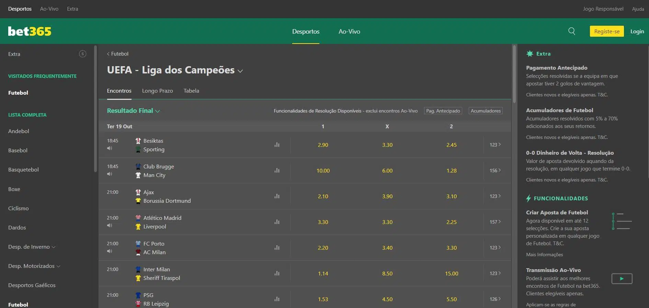Switch to the Tabela tab
This screenshot has width=649, height=308.
tap(191, 91)
